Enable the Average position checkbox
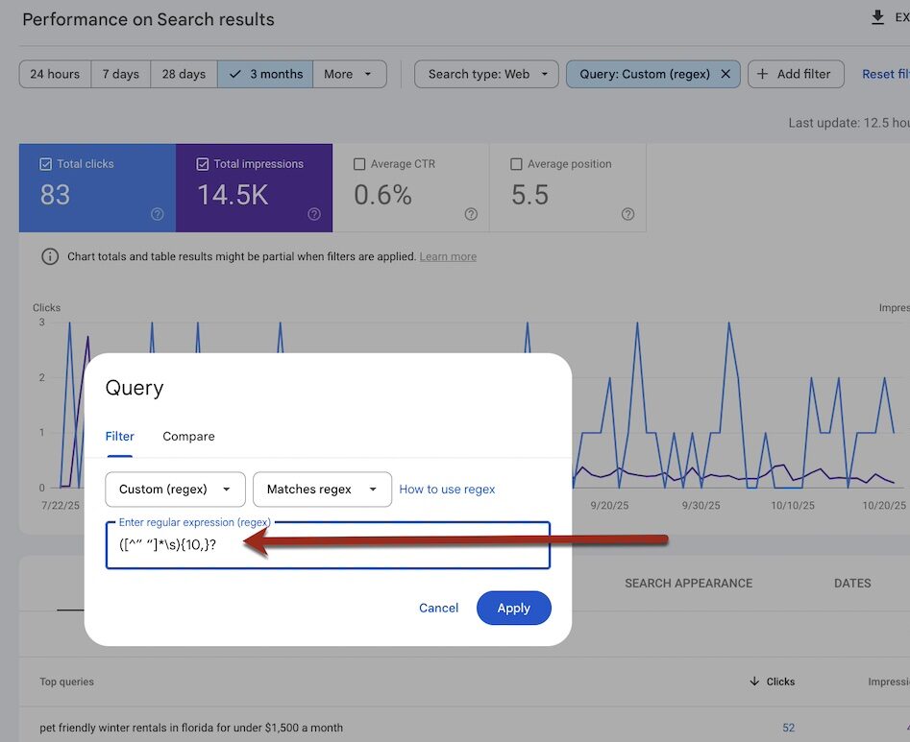910x742 pixels. tap(516, 164)
